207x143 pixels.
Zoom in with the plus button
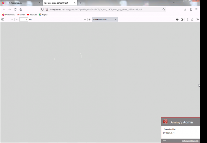click(x=90, y=20)
